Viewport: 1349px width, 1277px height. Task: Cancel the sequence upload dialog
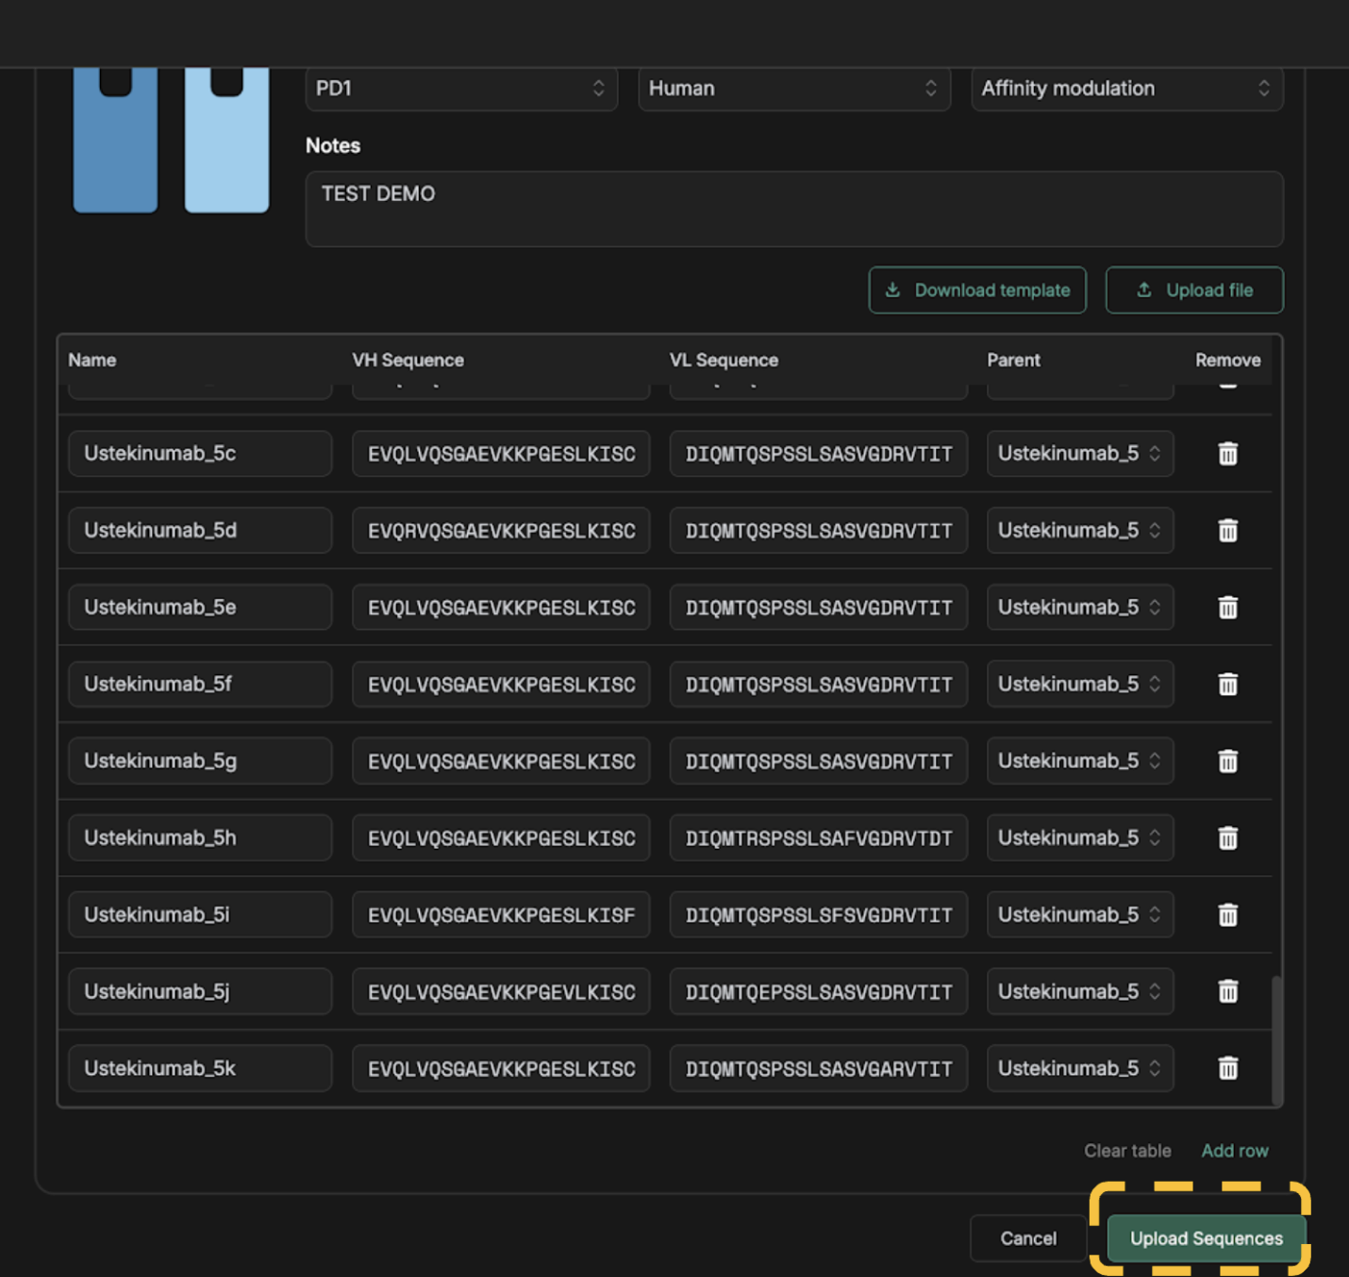tap(1027, 1238)
